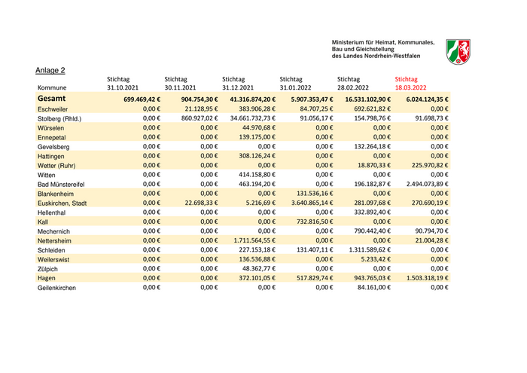The width and height of the screenshot is (527, 373).
Task: Click the Geilenkirchen row label
Action: click(57, 287)
